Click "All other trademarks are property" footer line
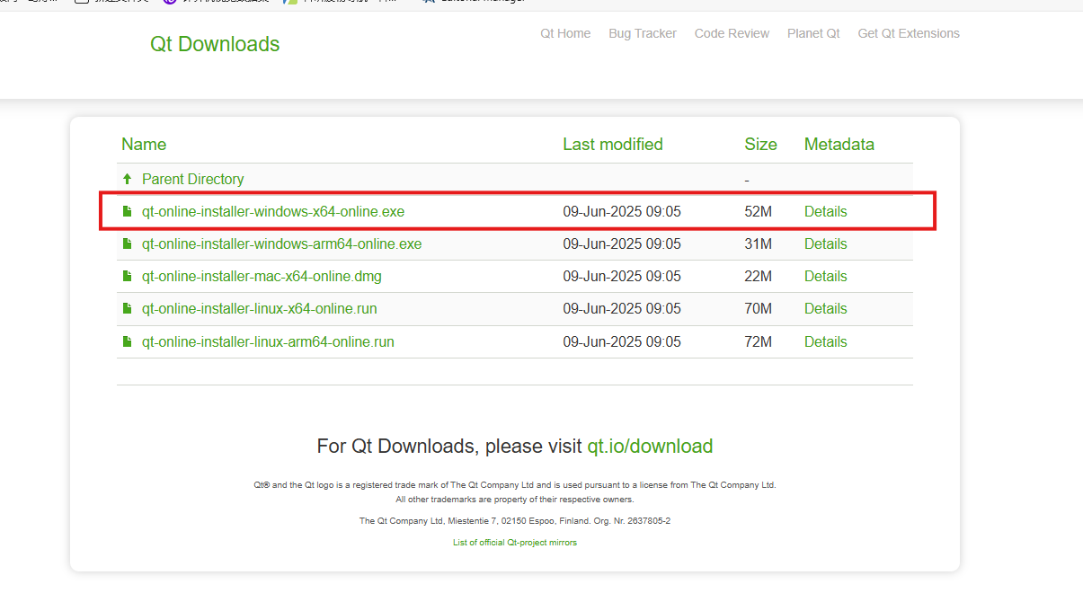The image size is (1083, 593). click(x=515, y=500)
